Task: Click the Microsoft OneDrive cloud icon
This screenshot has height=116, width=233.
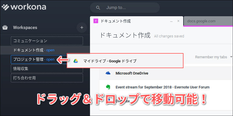Action: tap(108, 73)
